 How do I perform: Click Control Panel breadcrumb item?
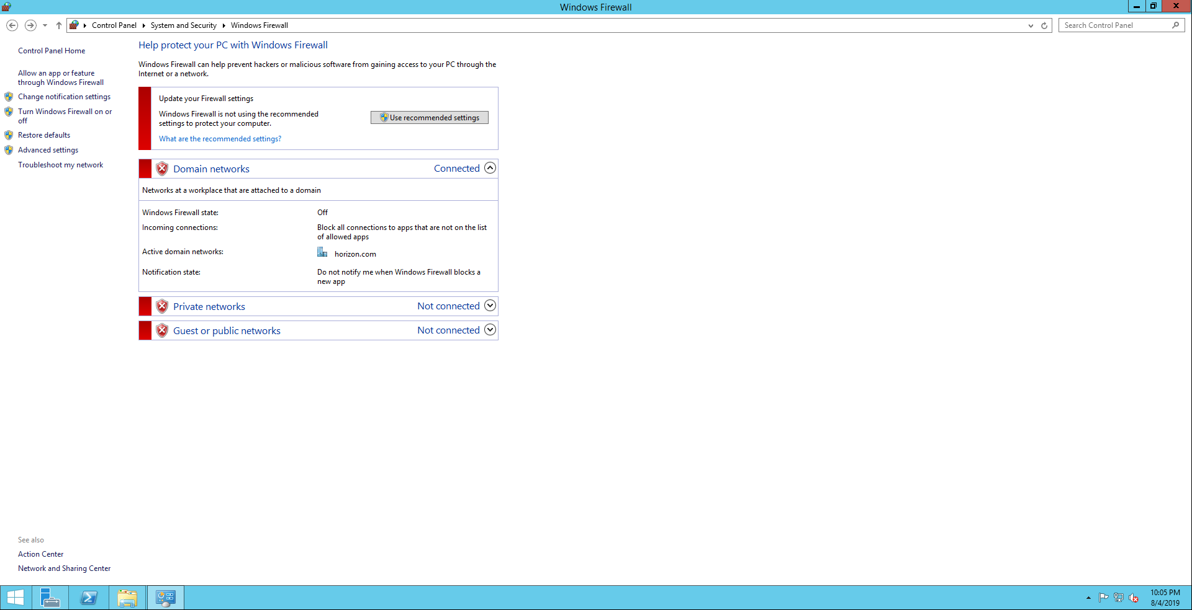pos(114,25)
